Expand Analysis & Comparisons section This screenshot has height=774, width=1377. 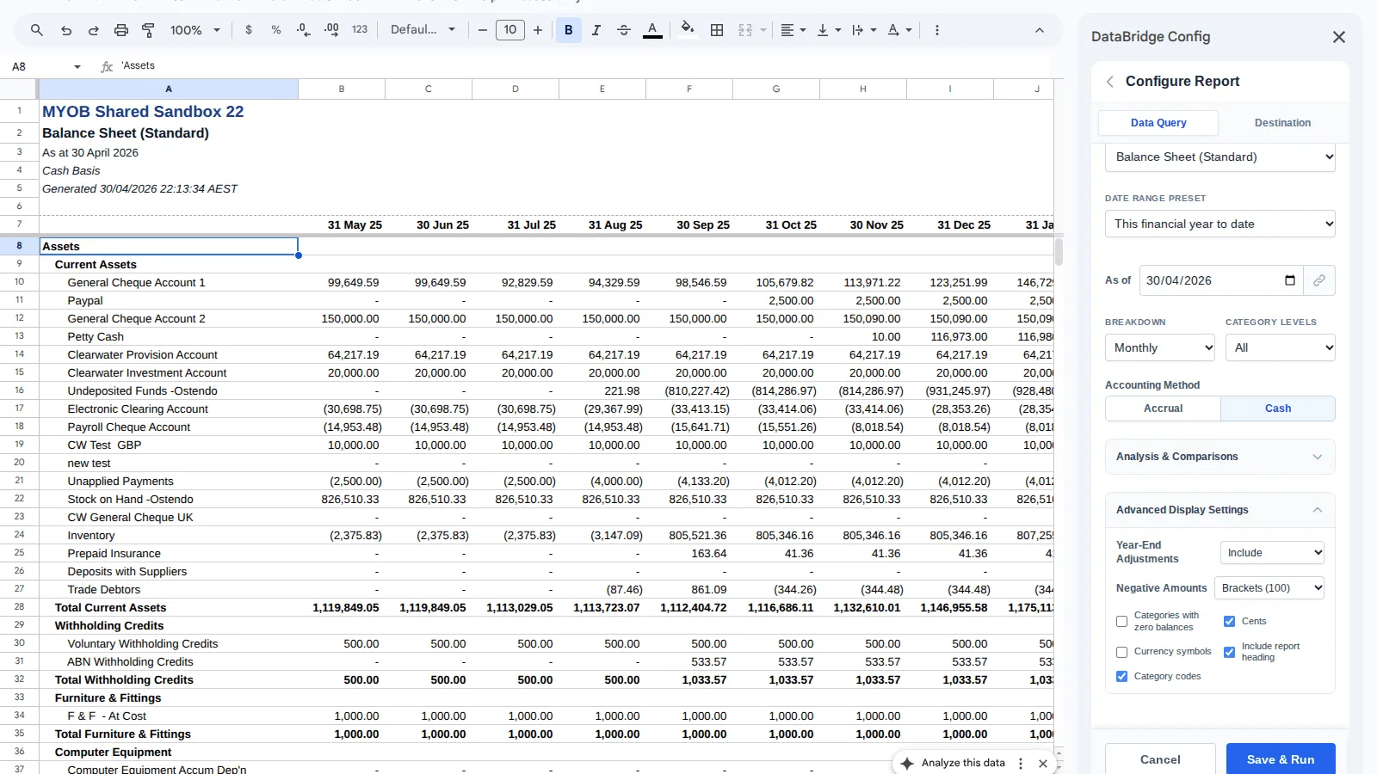(1220, 457)
